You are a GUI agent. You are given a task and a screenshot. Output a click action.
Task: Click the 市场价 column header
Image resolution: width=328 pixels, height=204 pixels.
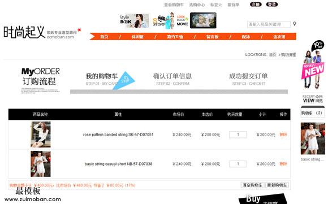coord(178,114)
